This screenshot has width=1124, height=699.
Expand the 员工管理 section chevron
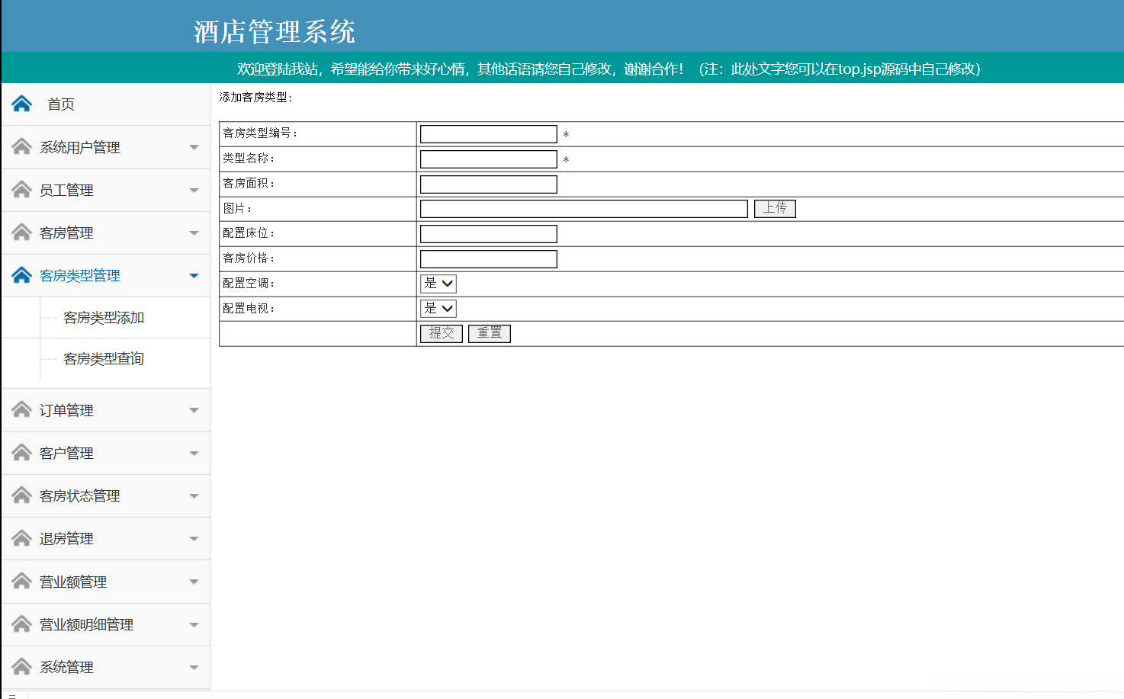point(194,189)
